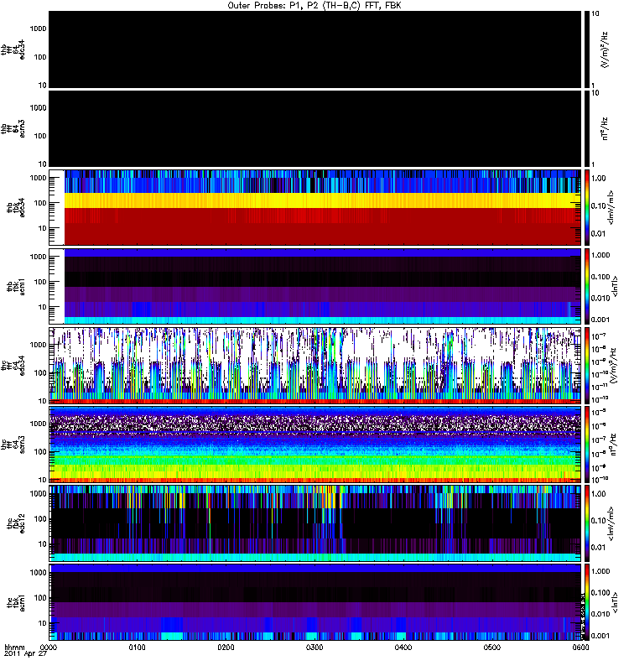Click the bottom thc fbk scm1 spectrogram panel
The width and height of the screenshot is (629, 671).
coord(315,602)
